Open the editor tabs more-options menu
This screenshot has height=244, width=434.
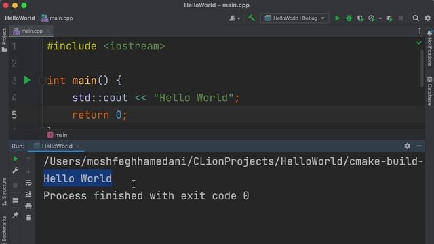point(419,31)
